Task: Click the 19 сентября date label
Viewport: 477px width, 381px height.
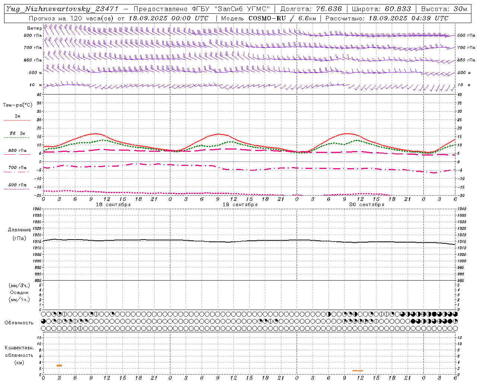Action: coord(240,205)
